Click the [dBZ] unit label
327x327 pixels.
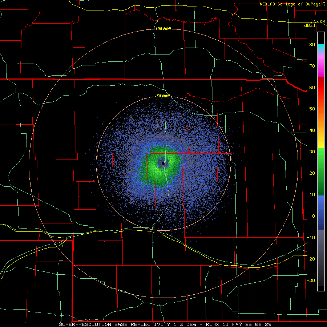[x=308, y=25]
